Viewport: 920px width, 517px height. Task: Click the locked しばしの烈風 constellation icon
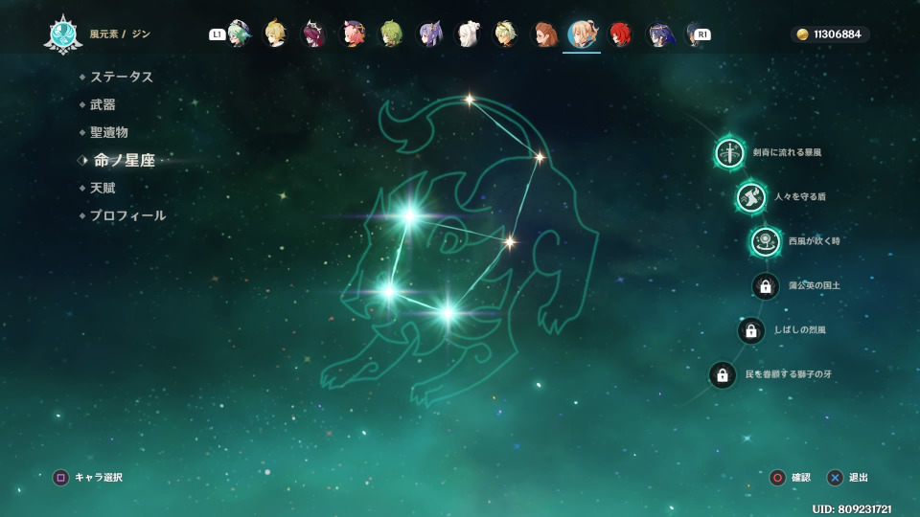(x=751, y=330)
